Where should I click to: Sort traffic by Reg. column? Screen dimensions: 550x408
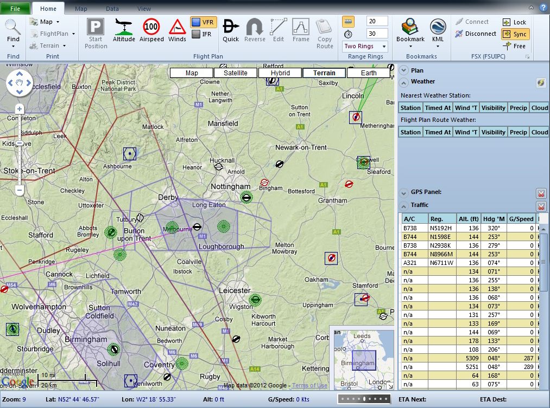tap(442, 219)
